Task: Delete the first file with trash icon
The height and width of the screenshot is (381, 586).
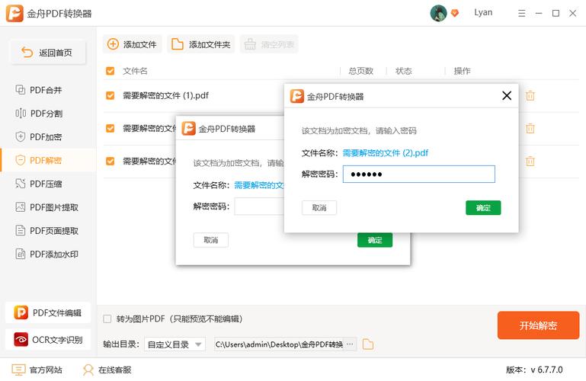Action: pyautogui.click(x=530, y=95)
